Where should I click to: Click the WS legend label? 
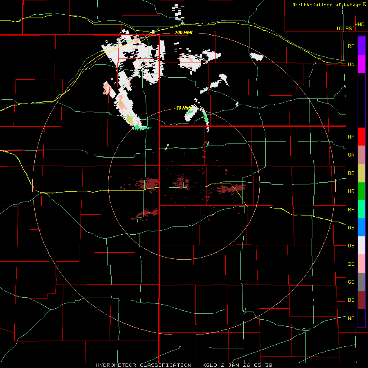351,228
